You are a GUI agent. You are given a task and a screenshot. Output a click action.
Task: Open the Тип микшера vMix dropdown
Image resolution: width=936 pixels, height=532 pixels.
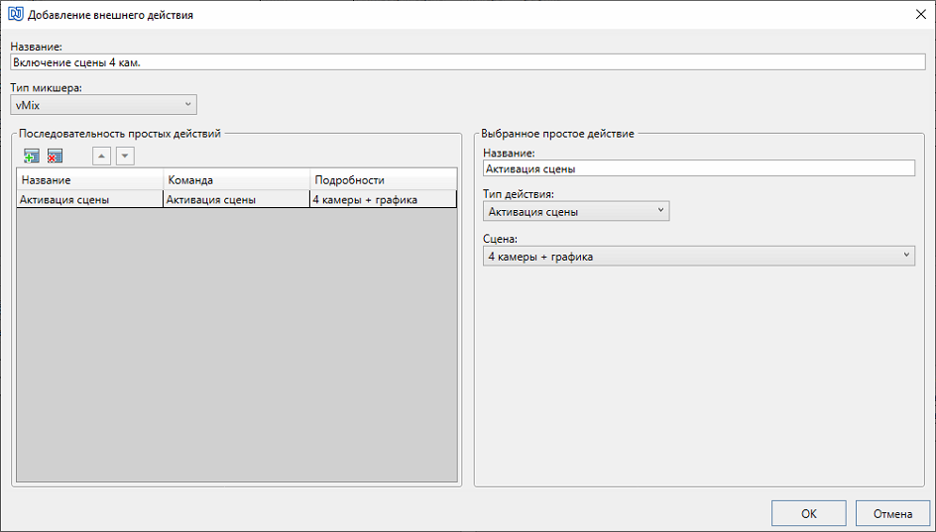coord(104,105)
